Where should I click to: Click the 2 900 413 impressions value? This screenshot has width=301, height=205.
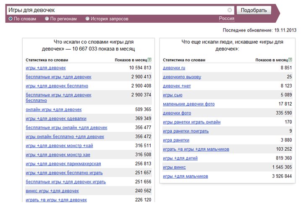tap(141, 77)
